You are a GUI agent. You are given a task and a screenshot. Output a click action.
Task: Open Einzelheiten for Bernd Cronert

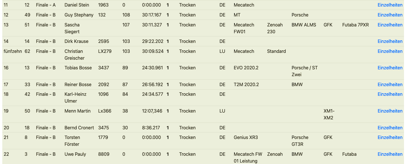pos(390,128)
